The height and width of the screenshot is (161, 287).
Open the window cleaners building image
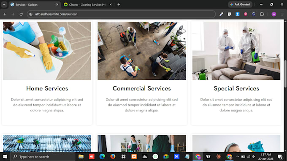click(x=47, y=143)
